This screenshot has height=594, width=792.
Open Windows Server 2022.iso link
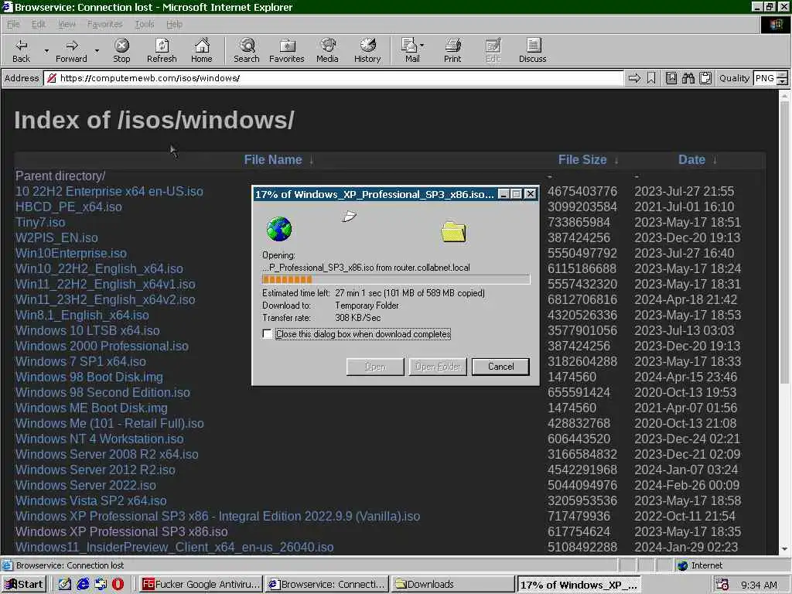coord(85,486)
